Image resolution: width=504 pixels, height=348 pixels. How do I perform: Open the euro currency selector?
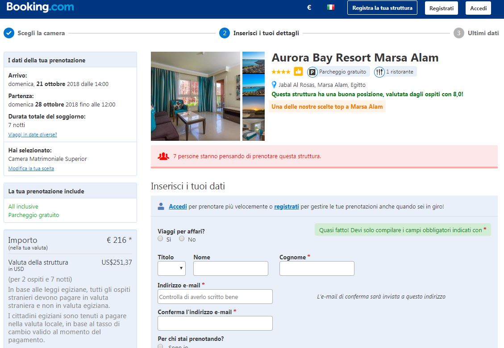309,8
